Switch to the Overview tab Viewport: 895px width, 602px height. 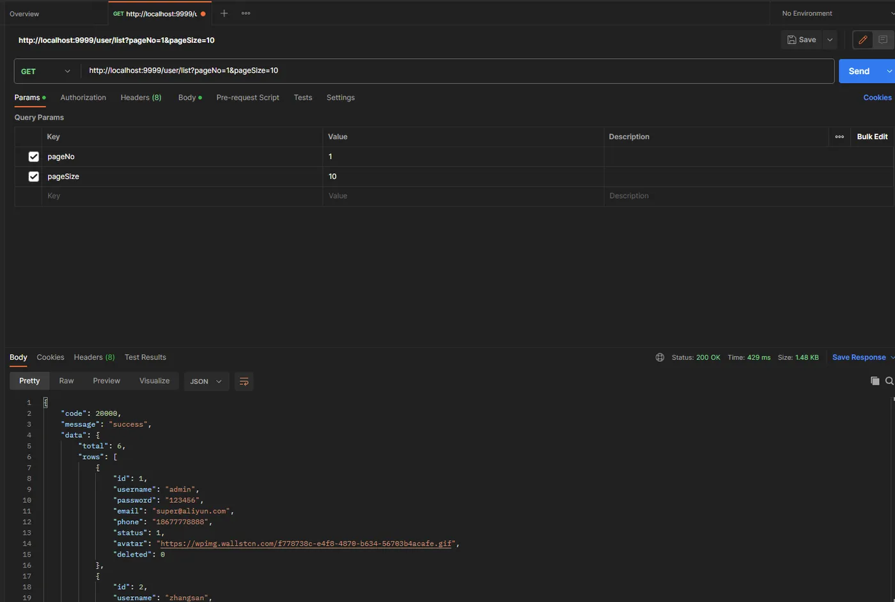pos(24,13)
